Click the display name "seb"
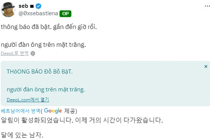 pyautogui.click(x=23, y=6)
